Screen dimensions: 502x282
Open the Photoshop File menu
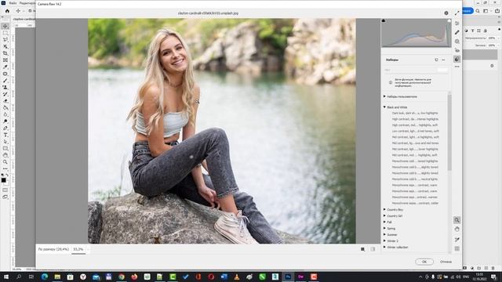click(x=13, y=3)
